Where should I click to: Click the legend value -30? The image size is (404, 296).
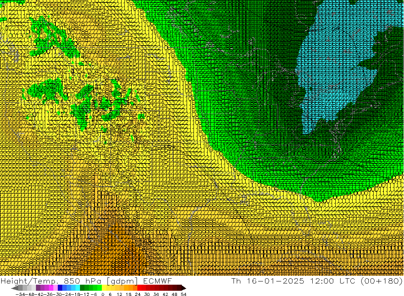pos(58,294)
